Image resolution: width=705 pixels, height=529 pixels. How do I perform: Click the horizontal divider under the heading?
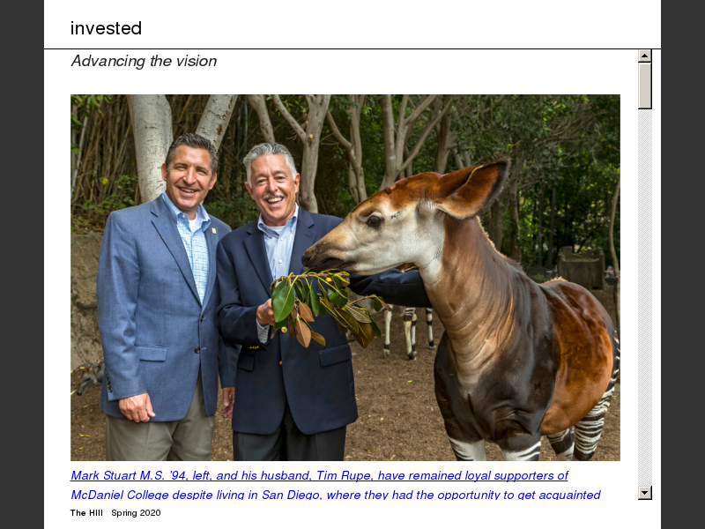[352, 48]
